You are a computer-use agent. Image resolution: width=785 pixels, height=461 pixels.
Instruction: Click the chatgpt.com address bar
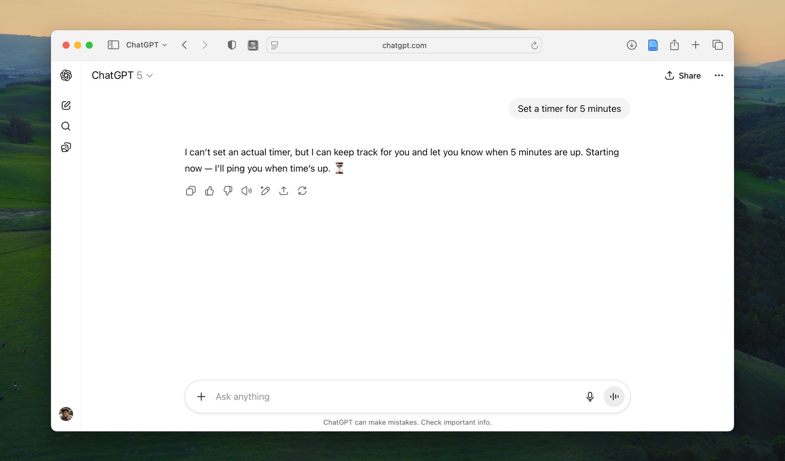point(404,45)
